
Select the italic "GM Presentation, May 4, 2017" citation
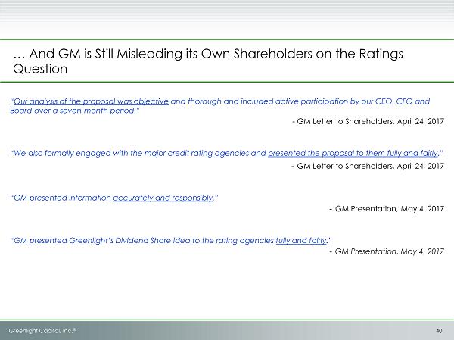(x=386, y=251)
